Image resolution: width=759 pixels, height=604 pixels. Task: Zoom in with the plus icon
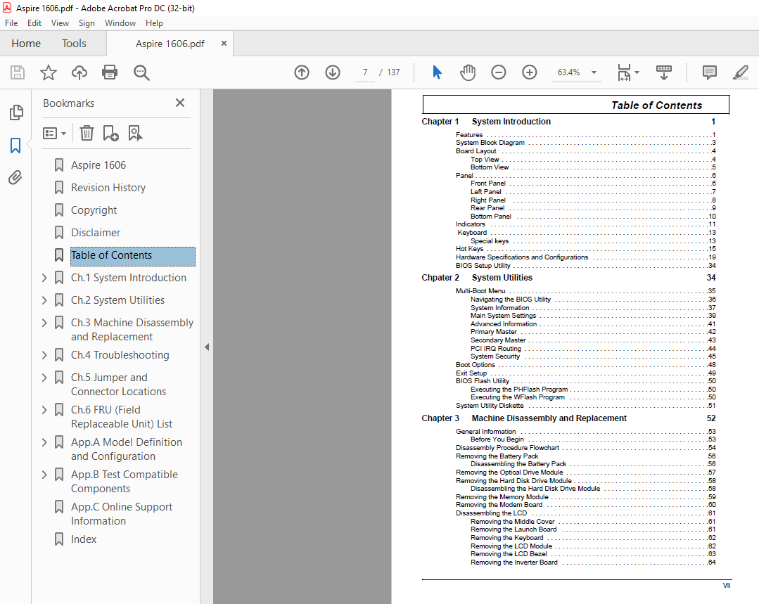coord(530,72)
